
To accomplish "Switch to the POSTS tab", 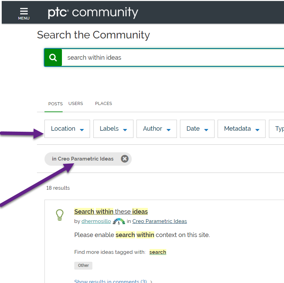I will pyautogui.click(x=55, y=104).
